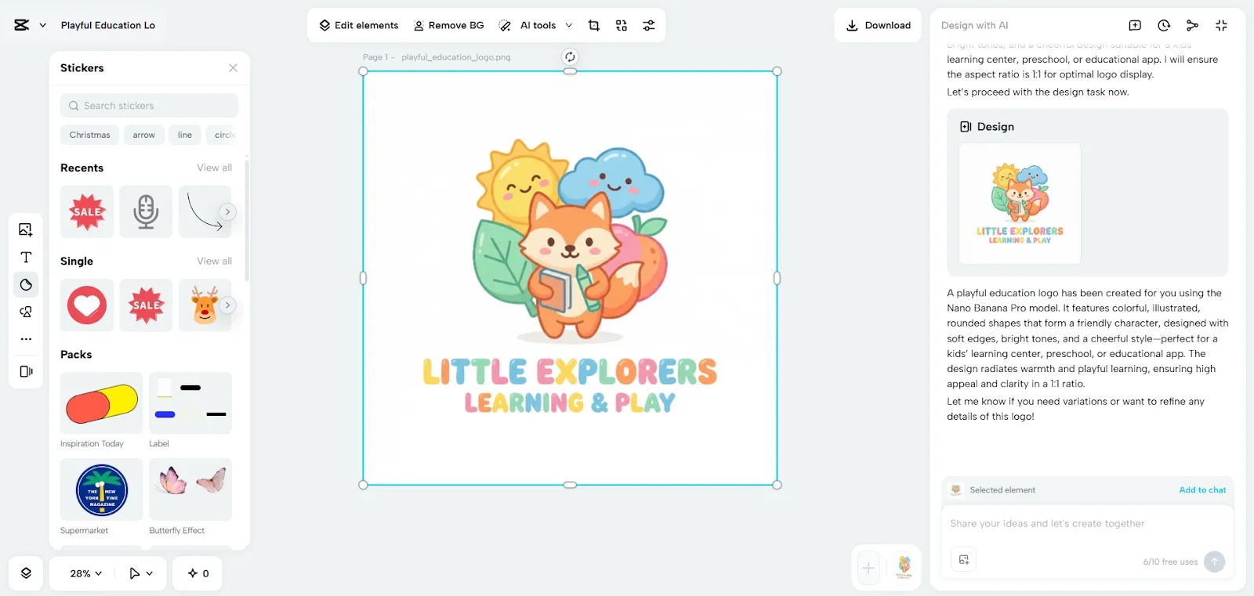Choose the arrow sticker tag
The width and height of the screenshot is (1254, 596).
(x=143, y=135)
